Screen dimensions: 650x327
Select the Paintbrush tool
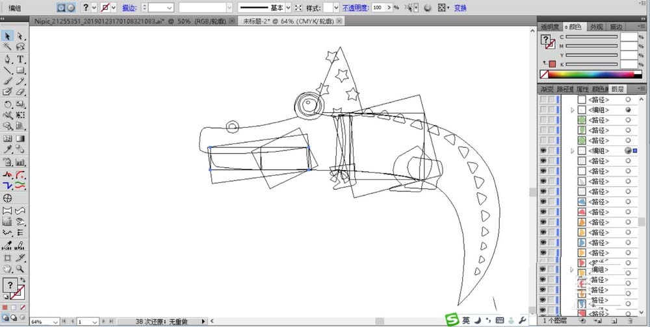point(8,82)
